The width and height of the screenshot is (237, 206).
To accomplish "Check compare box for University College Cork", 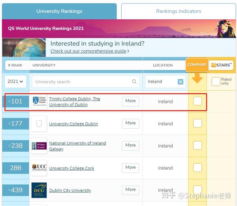I will (x=197, y=168).
